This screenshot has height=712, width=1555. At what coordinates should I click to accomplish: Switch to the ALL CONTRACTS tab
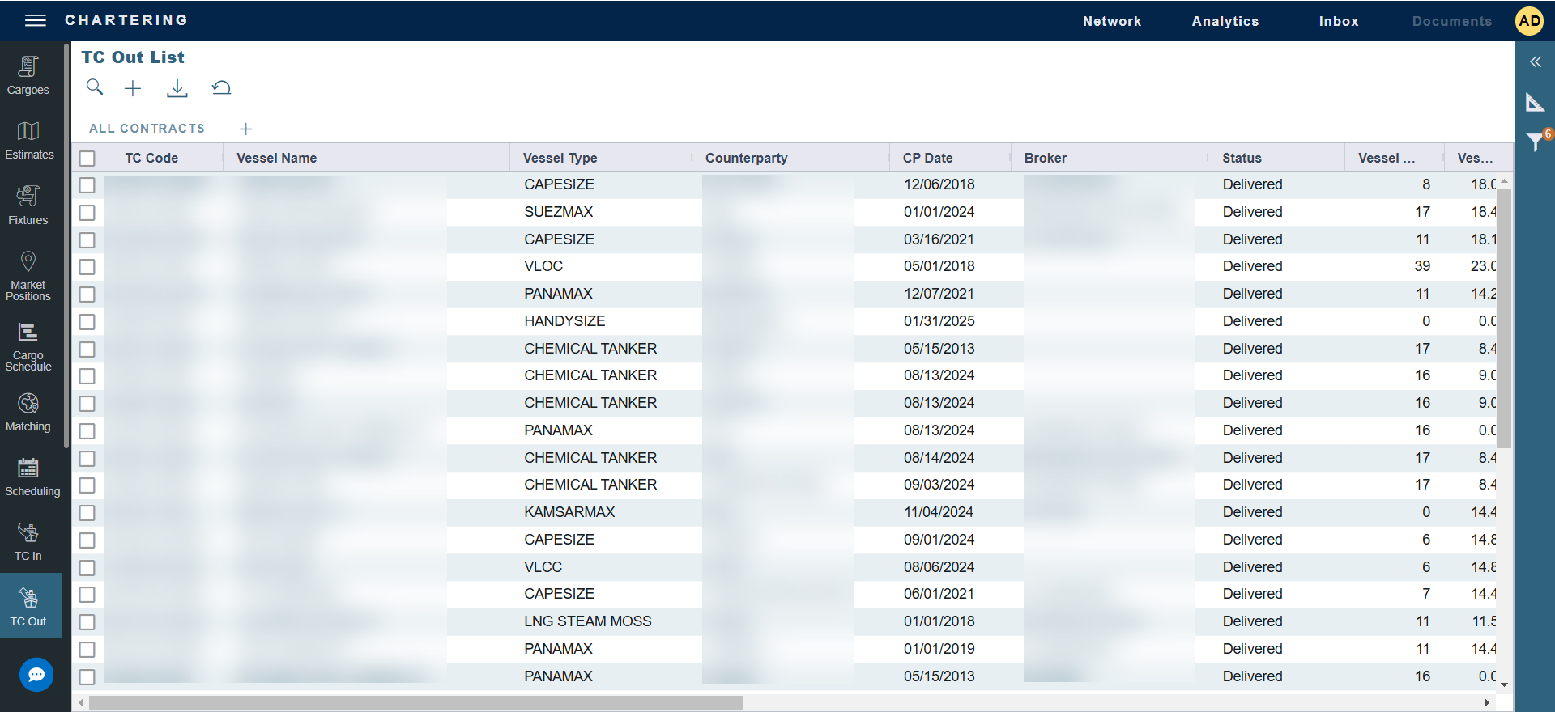click(x=147, y=129)
